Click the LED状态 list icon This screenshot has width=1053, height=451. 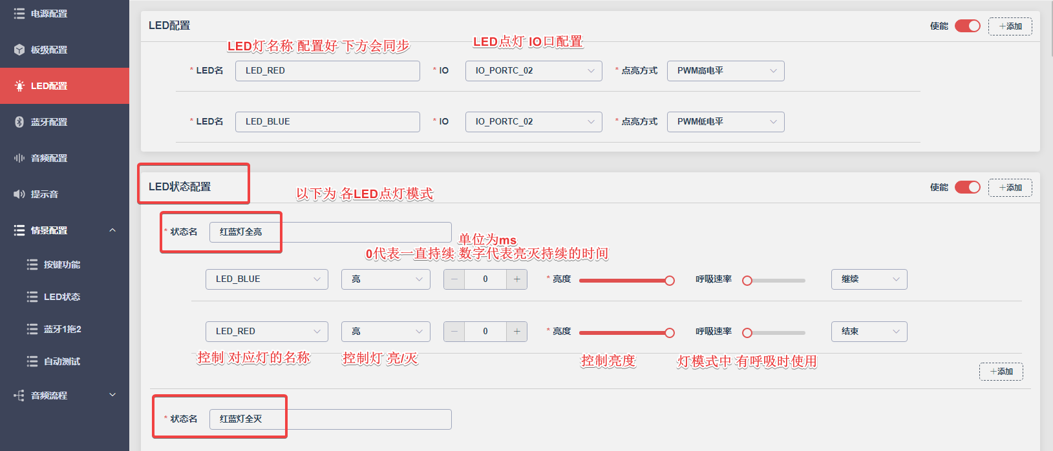coord(32,297)
